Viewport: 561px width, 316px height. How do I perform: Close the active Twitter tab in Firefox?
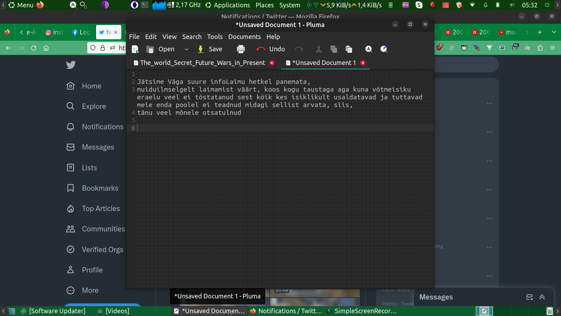click(x=116, y=32)
